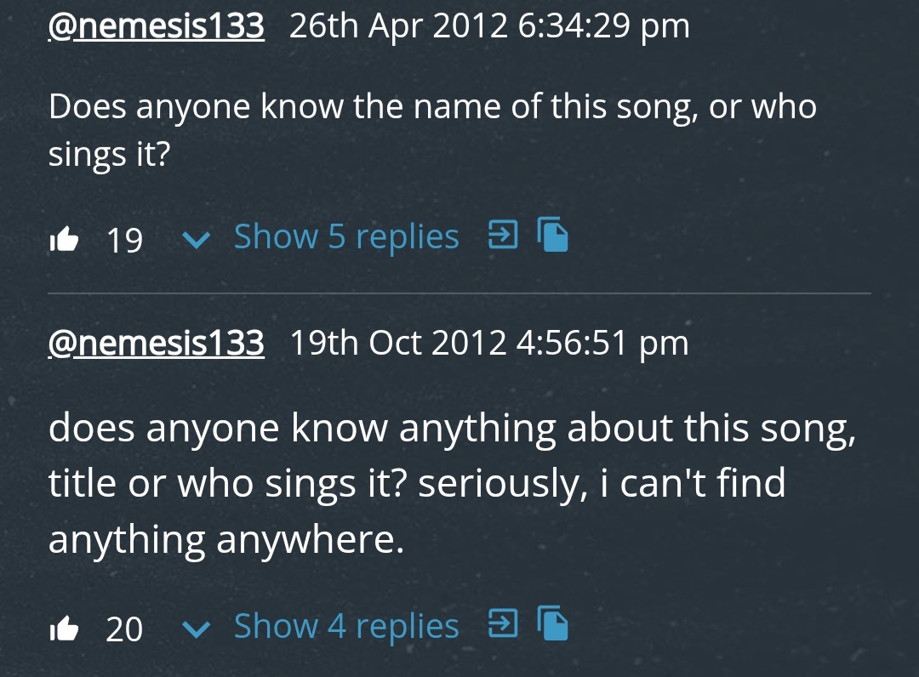
Task: Click the like count 19
Action: pos(124,241)
